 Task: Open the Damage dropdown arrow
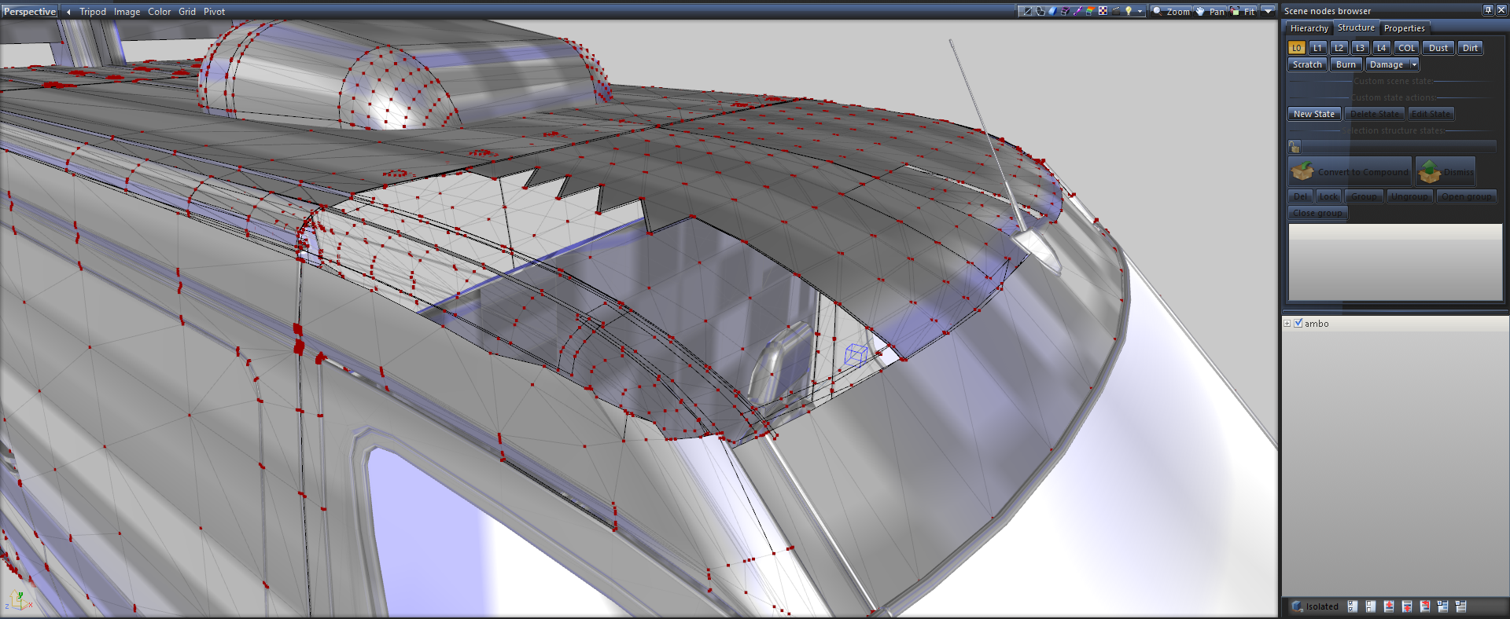1414,64
